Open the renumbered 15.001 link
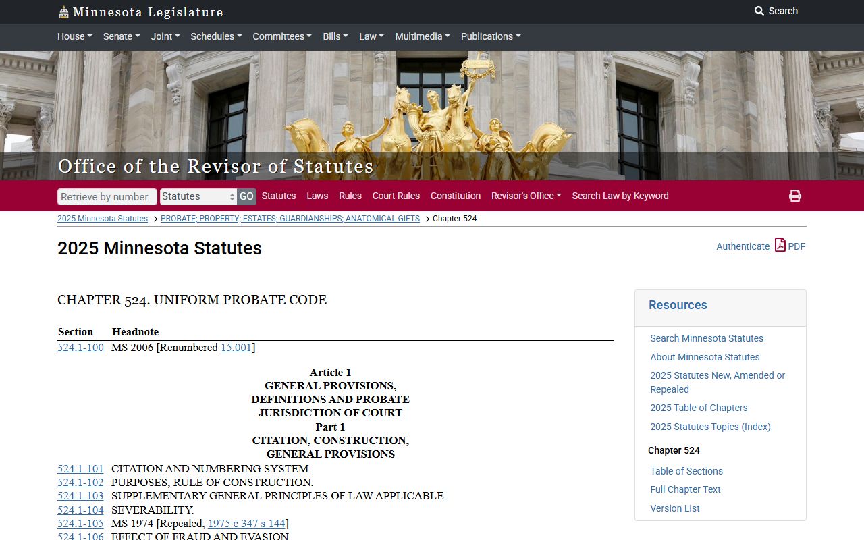This screenshot has width=864, height=540. [236, 348]
